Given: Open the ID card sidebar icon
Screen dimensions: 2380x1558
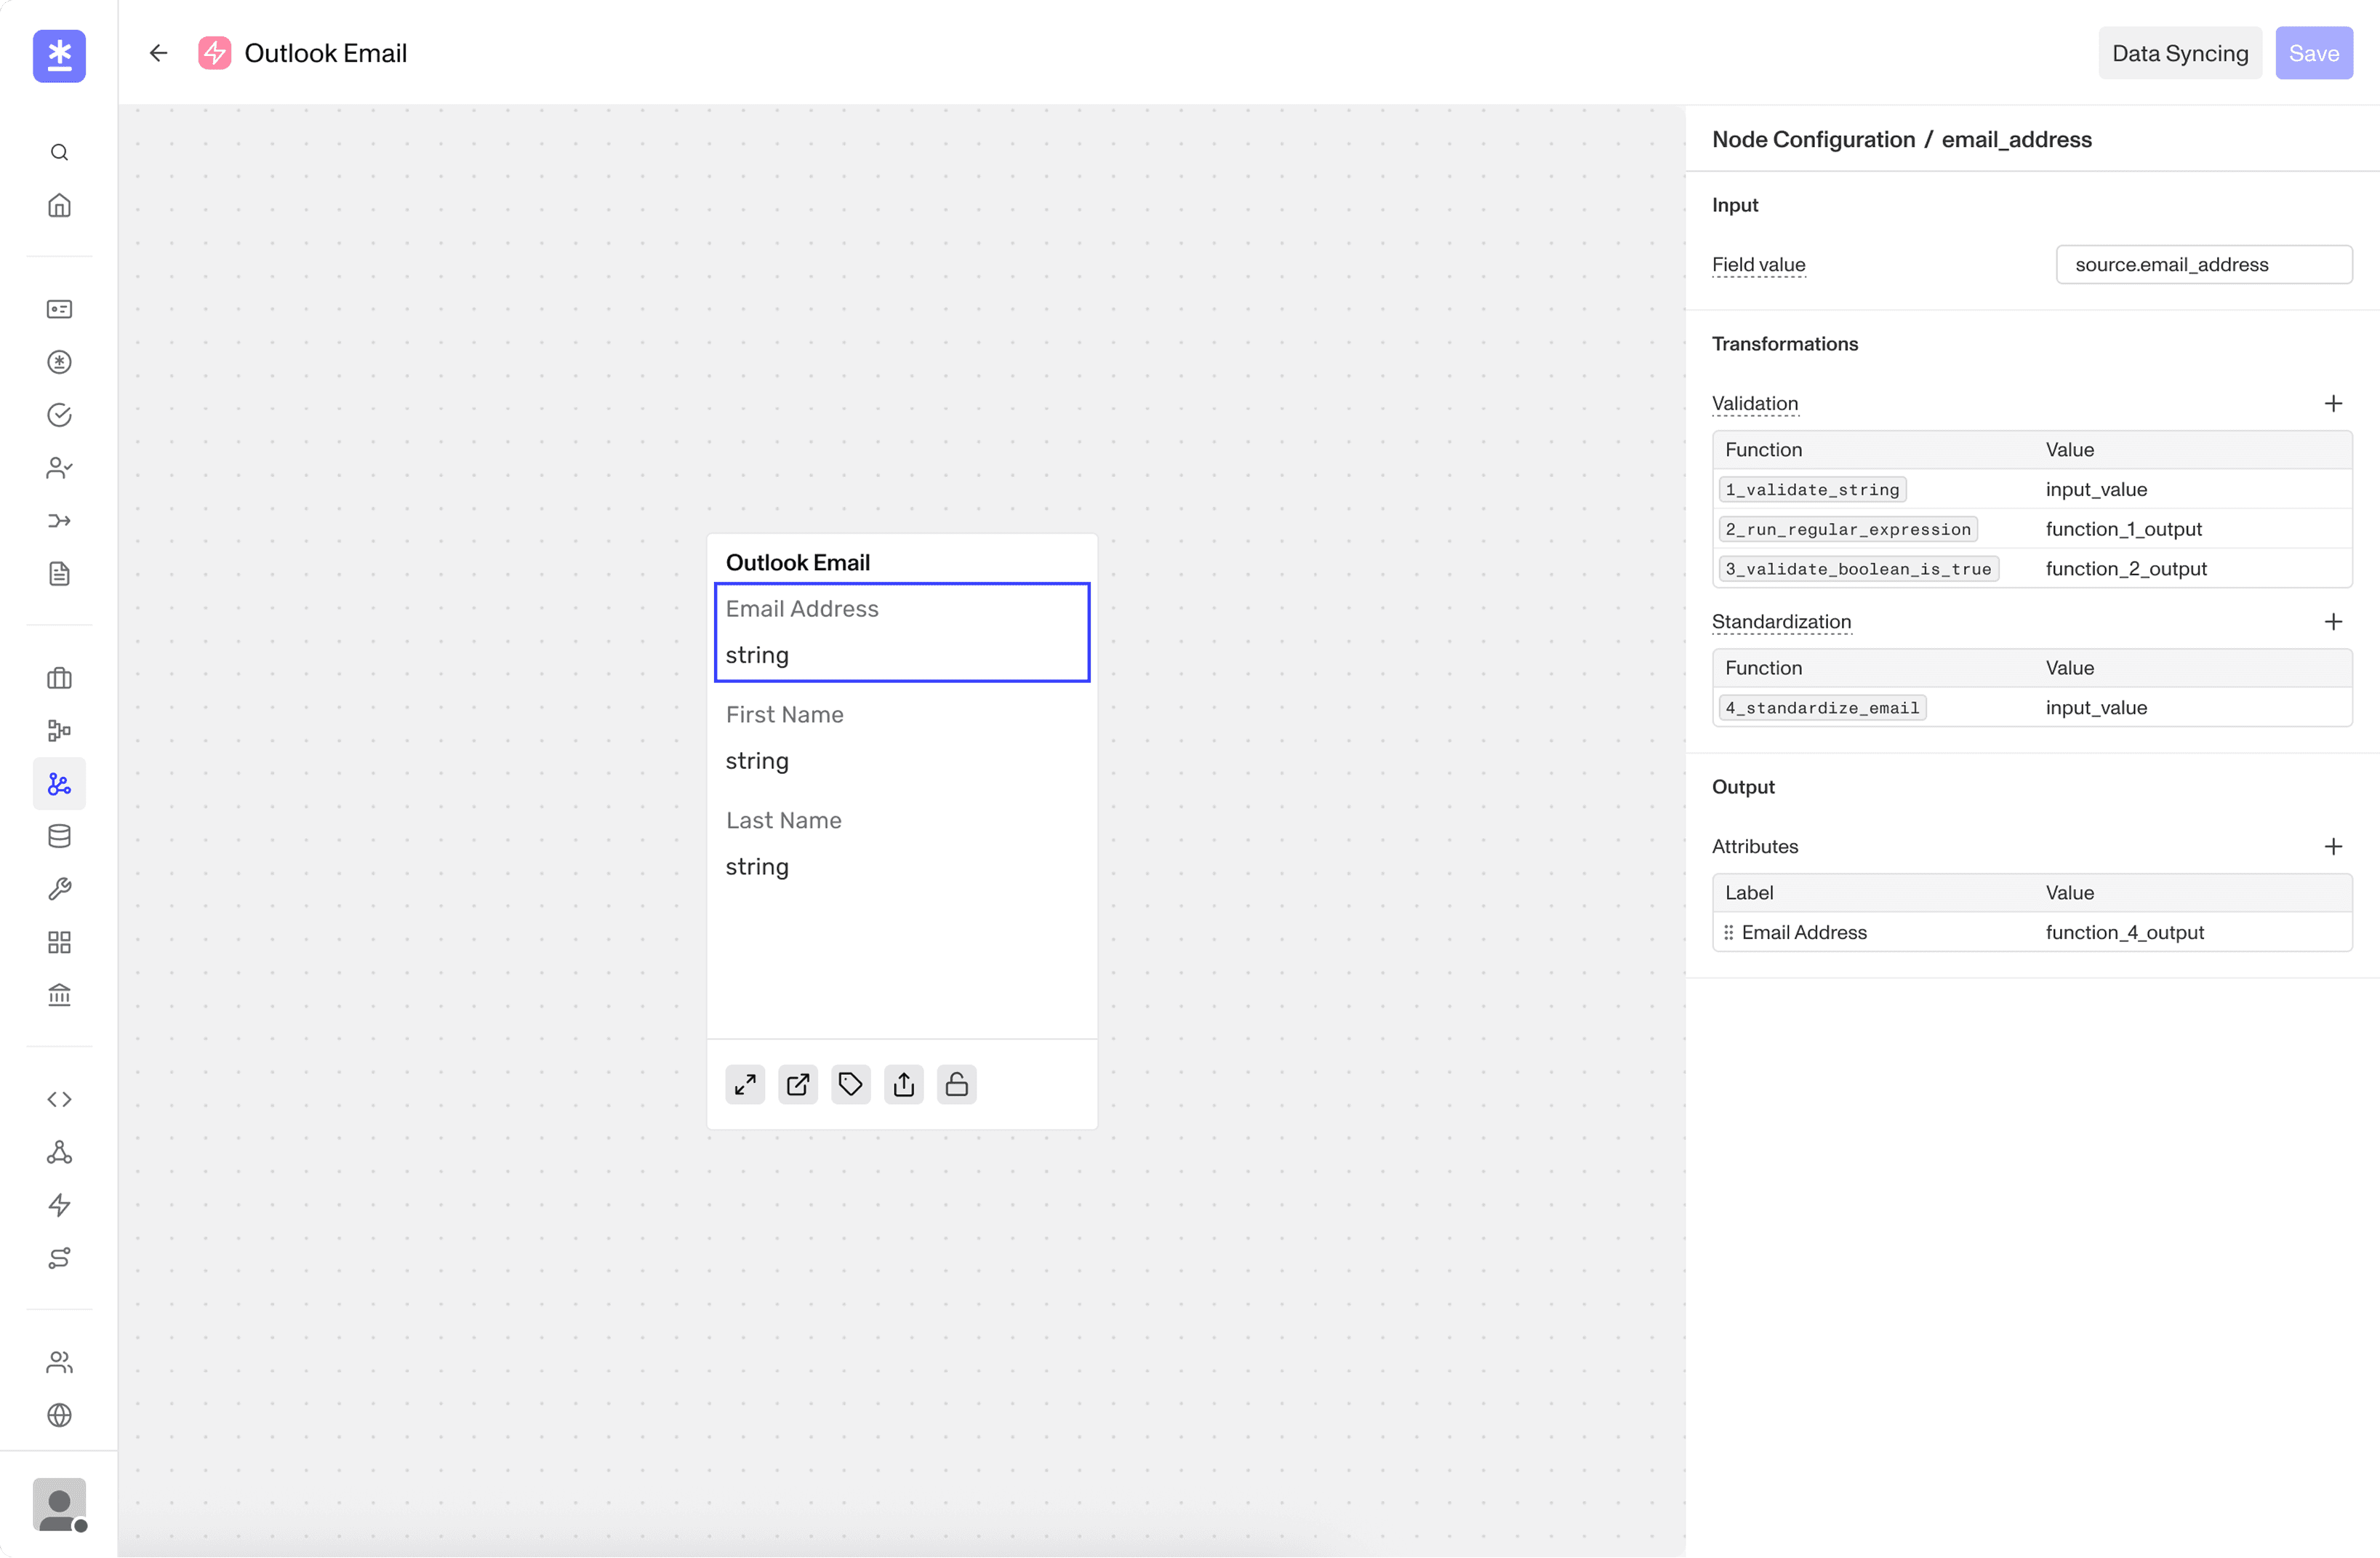Looking at the screenshot, I should pyautogui.click(x=59, y=309).
